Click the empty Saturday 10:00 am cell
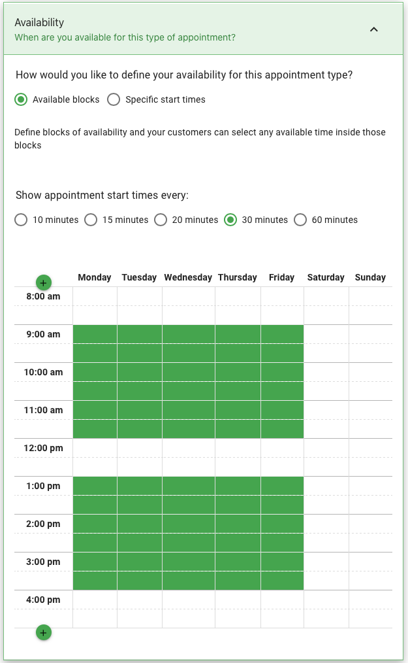 pyautogui.click(x=326, y=372)
